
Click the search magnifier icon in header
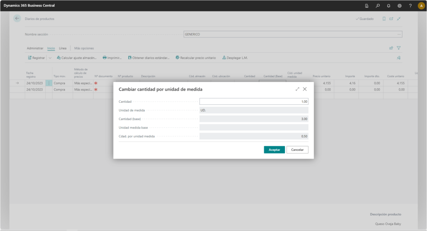[x=377, y=6]
